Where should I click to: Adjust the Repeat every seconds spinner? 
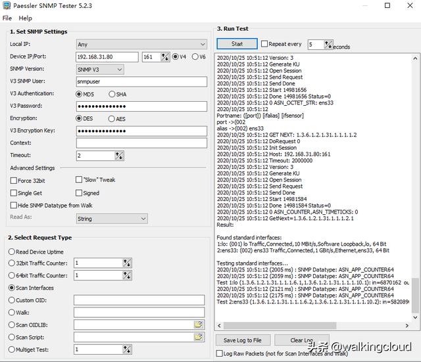click(328, 44)
